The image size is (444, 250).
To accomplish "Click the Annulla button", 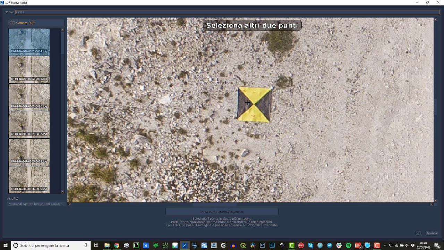I will pos(432,233).
